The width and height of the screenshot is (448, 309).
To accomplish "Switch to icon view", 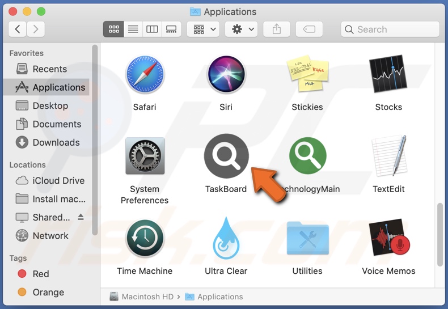I will tap(113, 29).
